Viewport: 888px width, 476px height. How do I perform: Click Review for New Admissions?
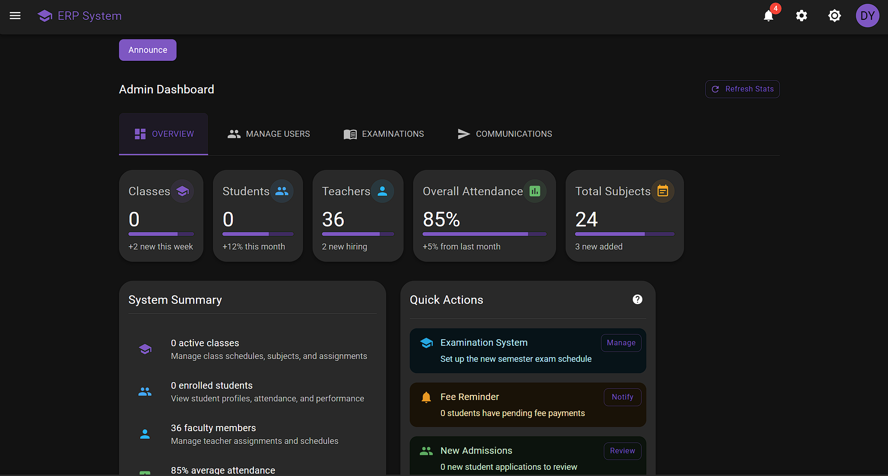click(623, 451)
